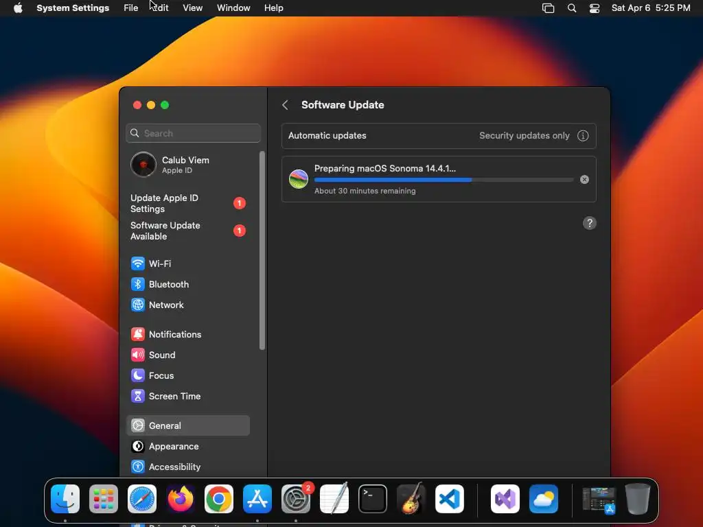
Task: Click 'Preparing macOS Sonoma 14.4.1...' text
Action: tap(384, 169)
